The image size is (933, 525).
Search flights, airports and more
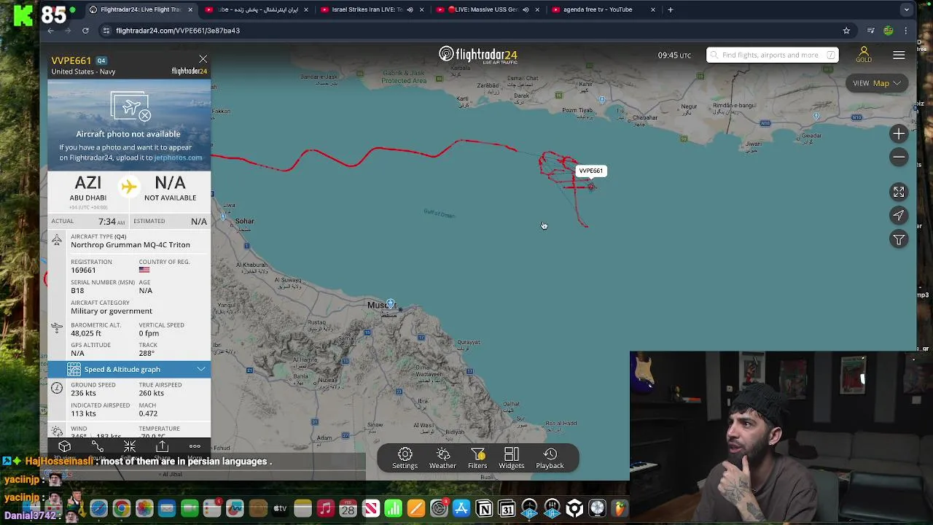pos(772,55)
